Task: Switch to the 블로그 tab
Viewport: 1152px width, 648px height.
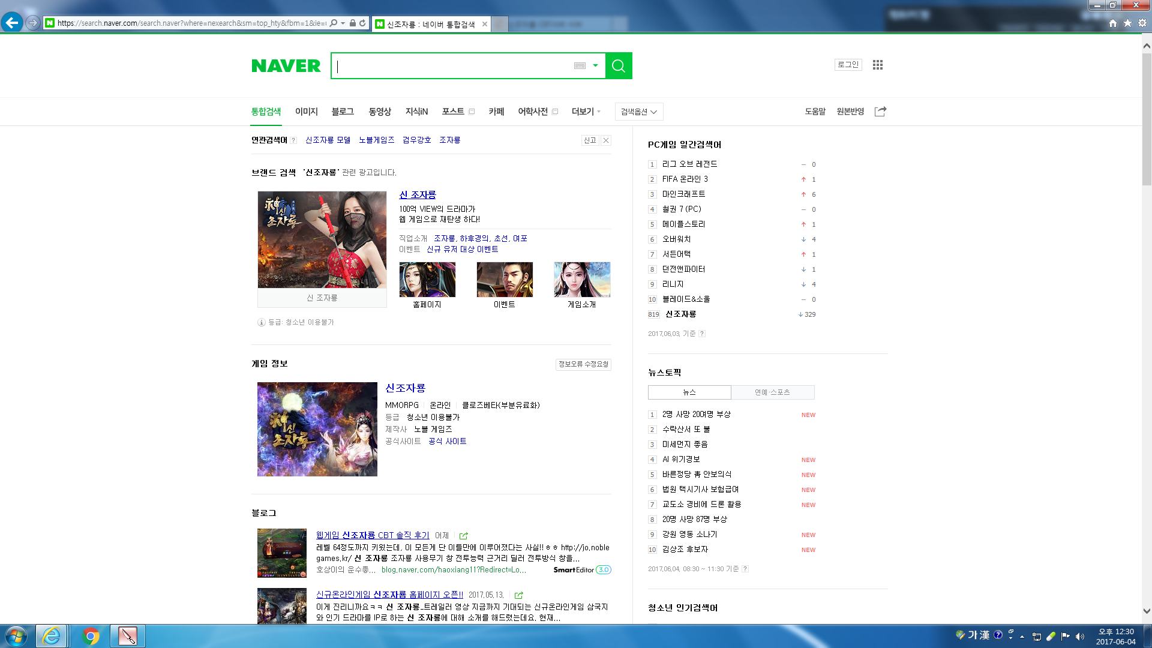Action: pos(343,112)
